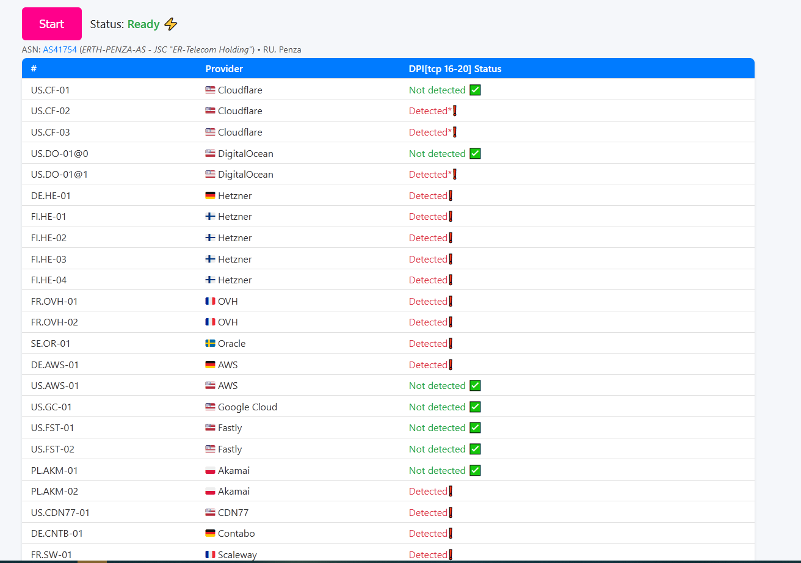Click the Polish flag in the PL.AKM-01 row
The height and width of the screenshot is (563, 801).
(x=210, y=470)
